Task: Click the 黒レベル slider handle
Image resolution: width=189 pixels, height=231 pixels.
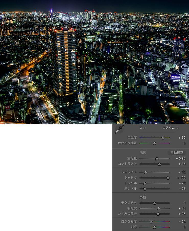Action: coord(145,189)
